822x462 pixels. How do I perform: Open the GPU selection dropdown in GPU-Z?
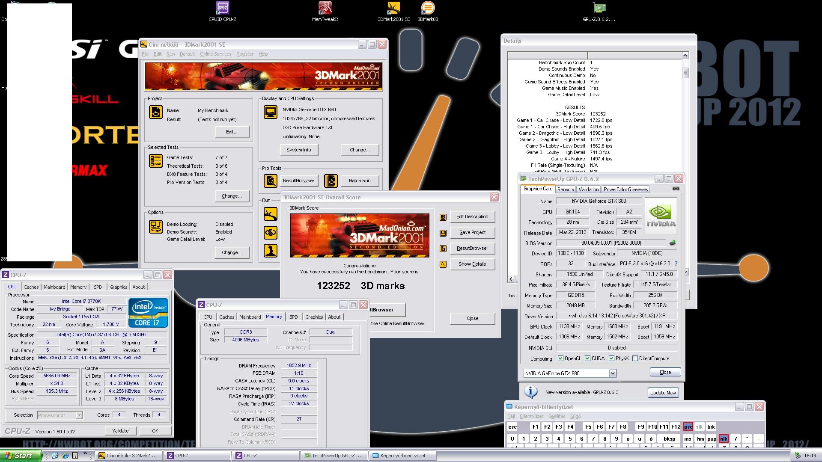(613, 373)
